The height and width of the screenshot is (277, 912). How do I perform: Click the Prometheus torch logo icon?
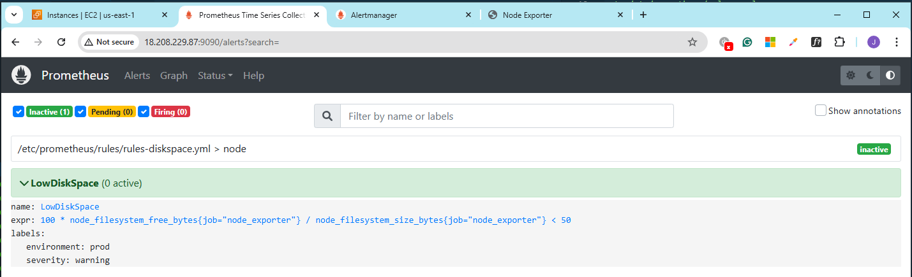coord(21,75)
